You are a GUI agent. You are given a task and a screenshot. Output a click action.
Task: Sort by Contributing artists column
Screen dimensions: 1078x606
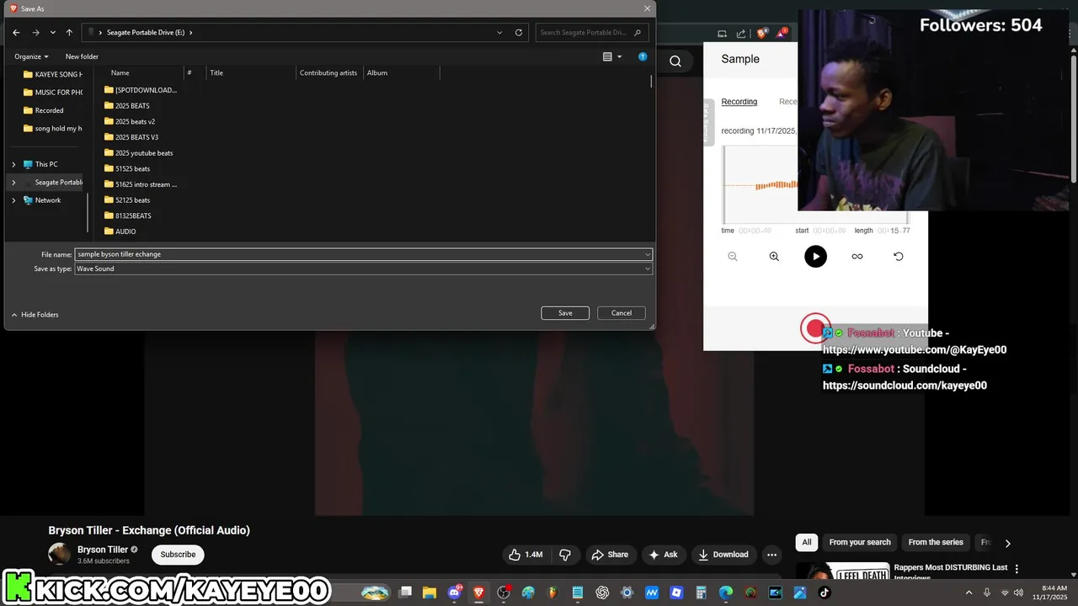[328, 72]
